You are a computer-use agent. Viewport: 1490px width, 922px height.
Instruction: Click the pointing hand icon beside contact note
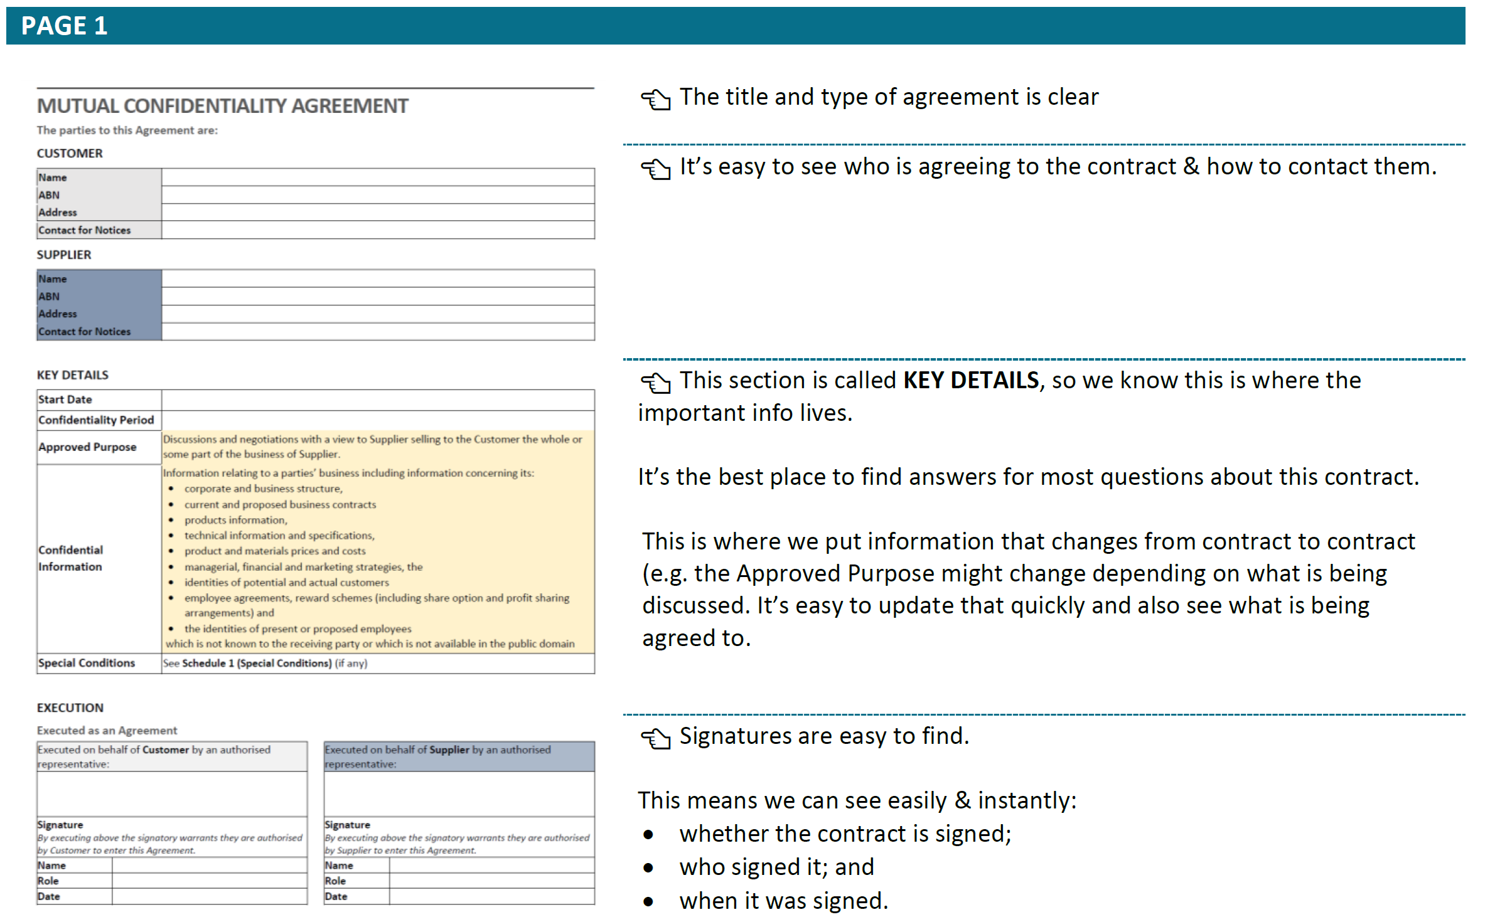coord(655,169)
